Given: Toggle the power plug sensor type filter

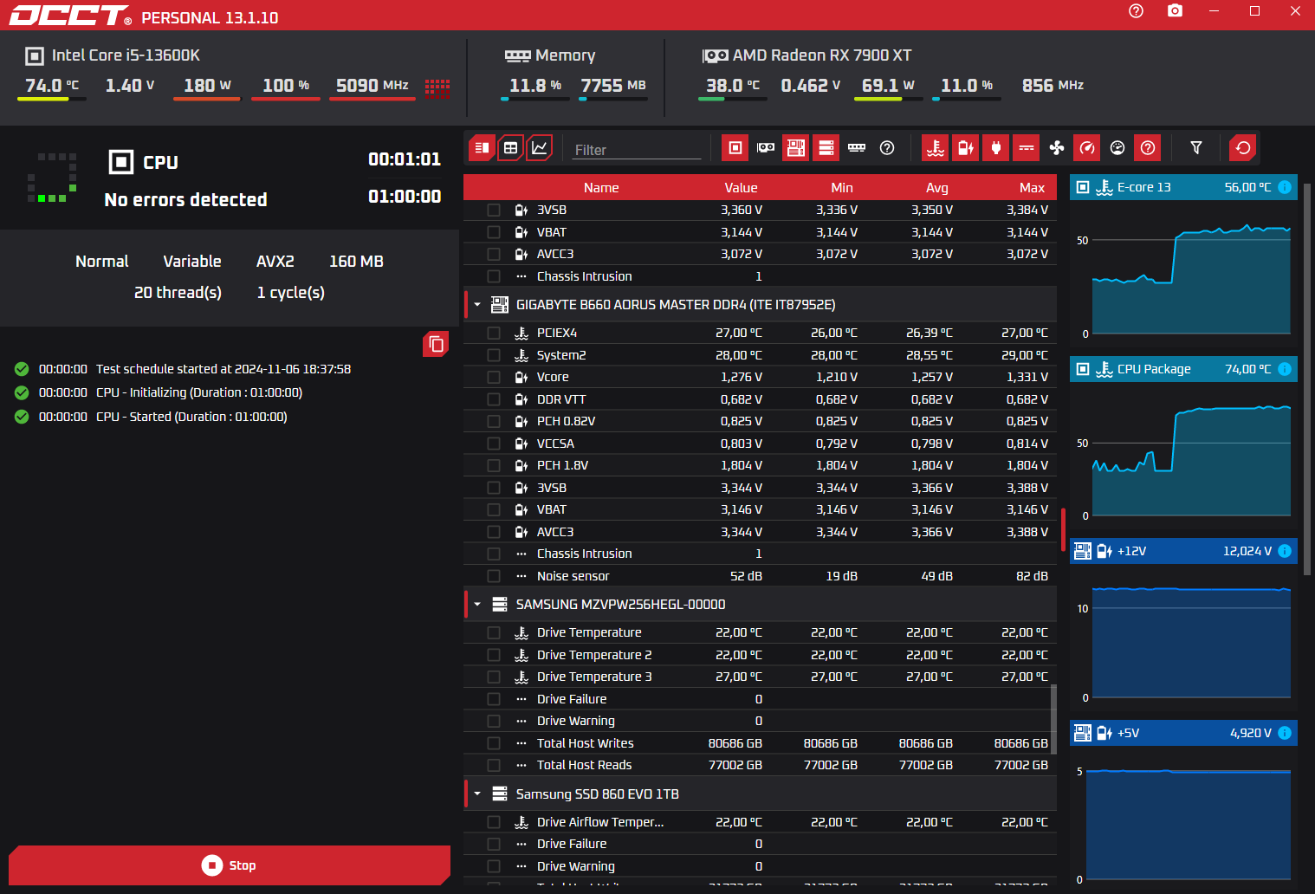Looking at the screenshot, I should point(996,148).
